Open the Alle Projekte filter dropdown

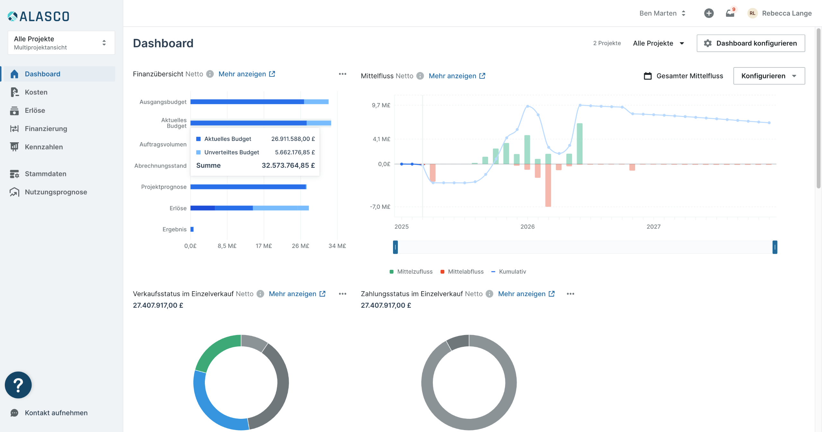point(658,43)
